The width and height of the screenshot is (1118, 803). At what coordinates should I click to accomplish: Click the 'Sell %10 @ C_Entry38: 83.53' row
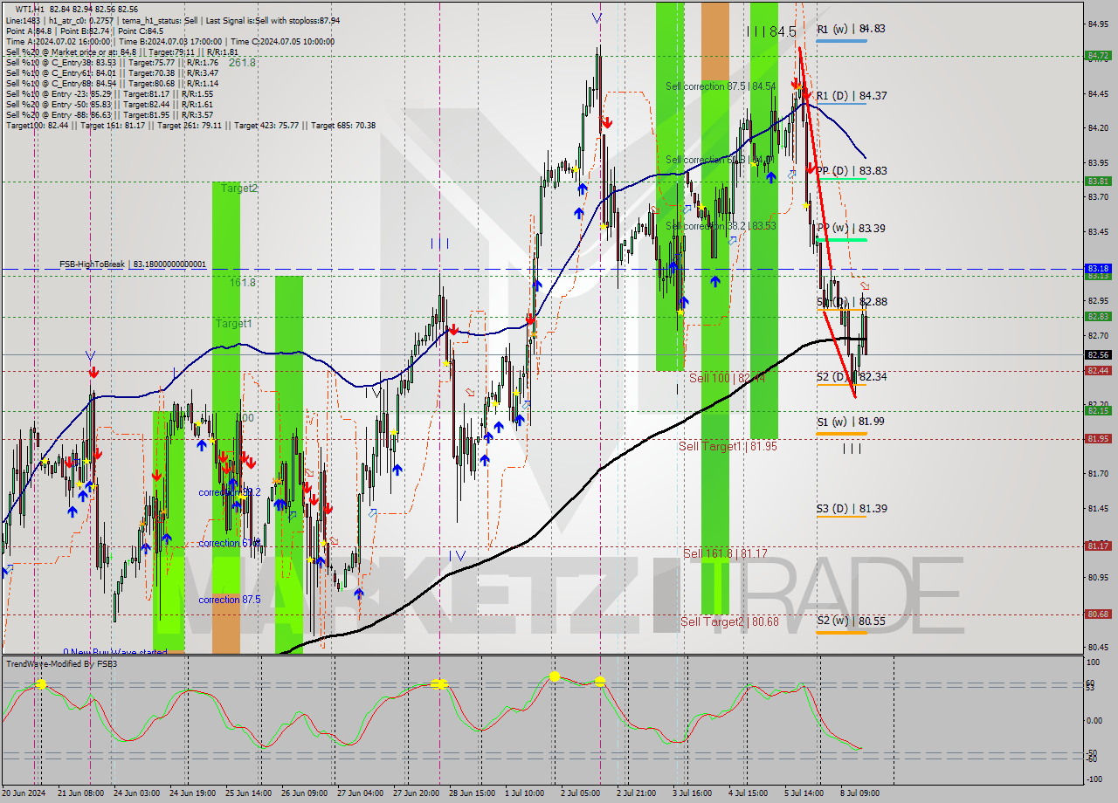point(112,62)
